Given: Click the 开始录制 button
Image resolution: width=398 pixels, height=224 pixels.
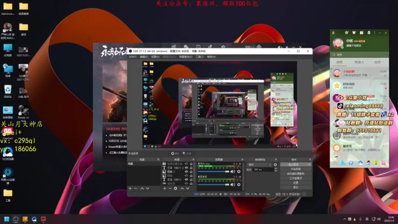Looking at the screenshot, I should 296,169.
